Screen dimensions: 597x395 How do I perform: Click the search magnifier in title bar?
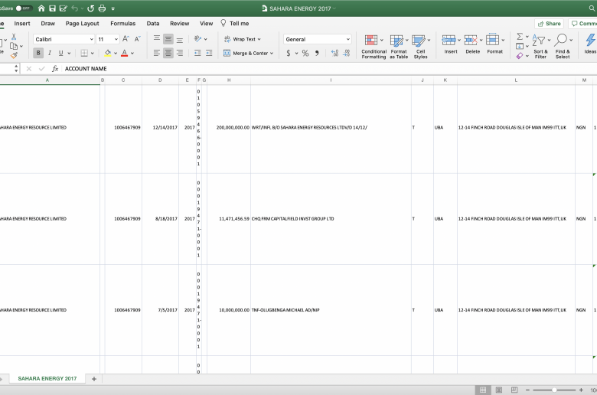pos(592,8)
